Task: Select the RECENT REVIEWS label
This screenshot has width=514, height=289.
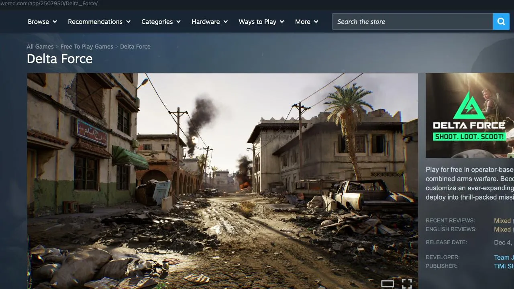Action: 450,221
